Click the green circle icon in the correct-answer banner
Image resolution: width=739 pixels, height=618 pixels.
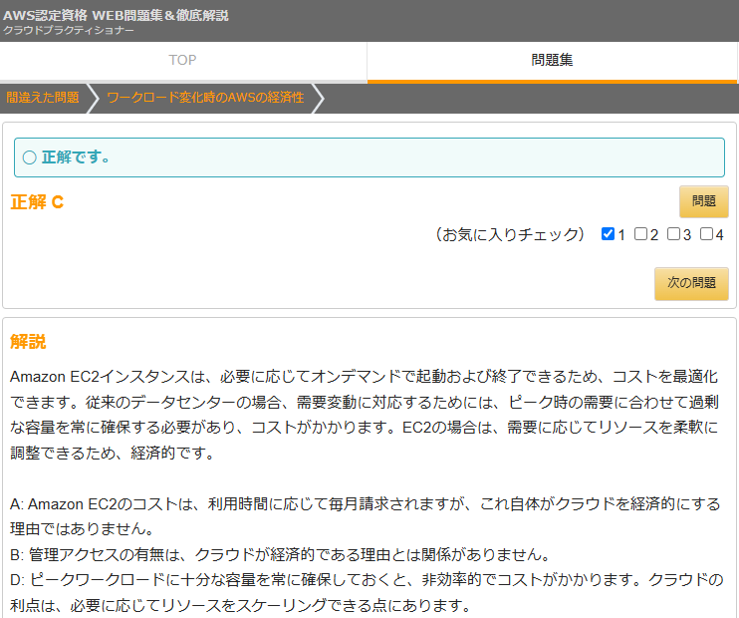tap(29, 157)
